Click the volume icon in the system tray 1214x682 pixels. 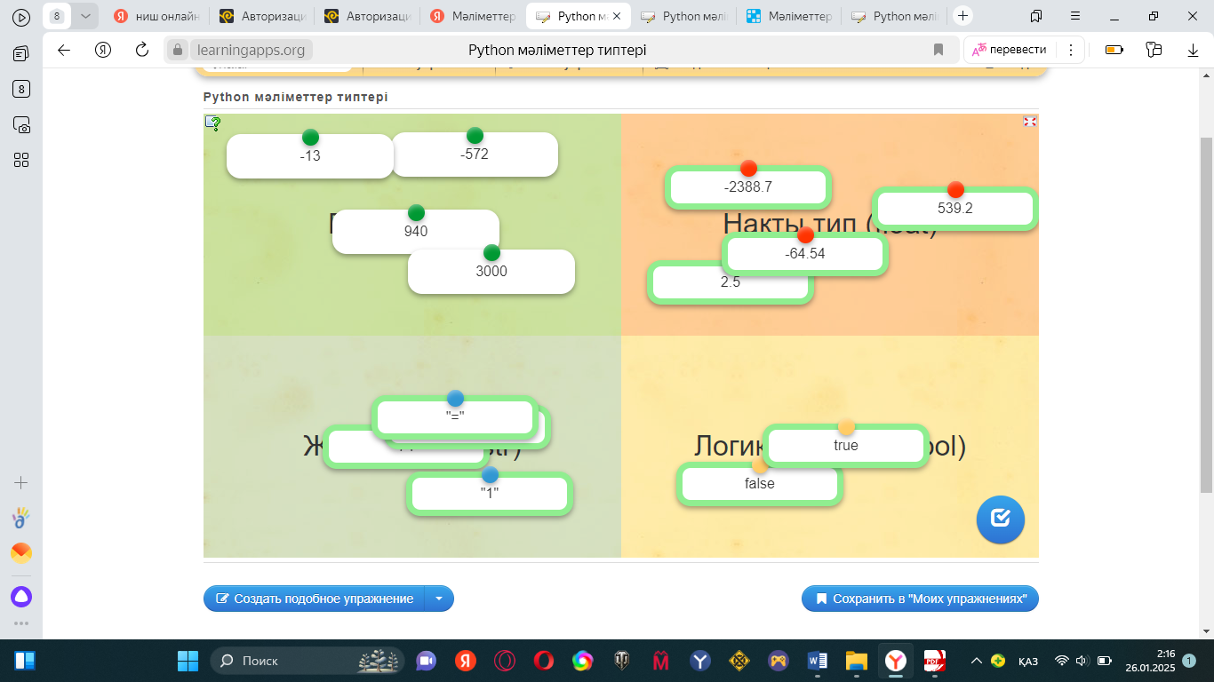tap(1082, 661)
